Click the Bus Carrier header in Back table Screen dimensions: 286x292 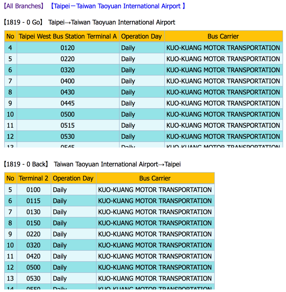pyautogui.click(x=155, y=178)
